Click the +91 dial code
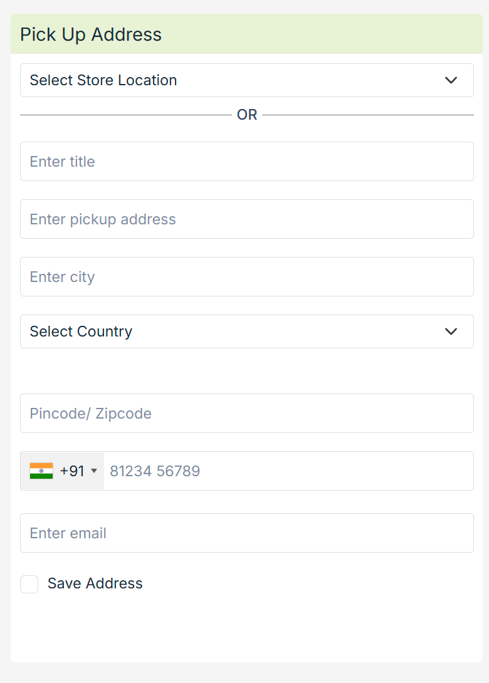Viewport: 489px width, 683px height. pos(72,471)
